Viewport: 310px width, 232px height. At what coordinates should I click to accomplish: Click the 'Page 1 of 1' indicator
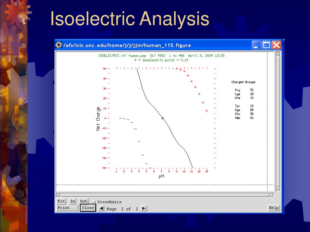(x=122, y=209)
